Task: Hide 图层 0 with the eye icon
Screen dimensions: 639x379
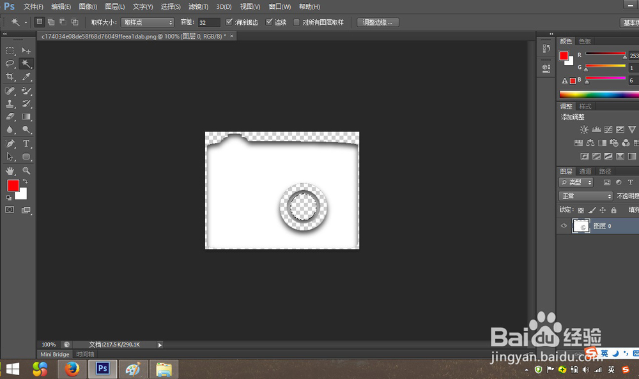Action: tap(564, 225)
